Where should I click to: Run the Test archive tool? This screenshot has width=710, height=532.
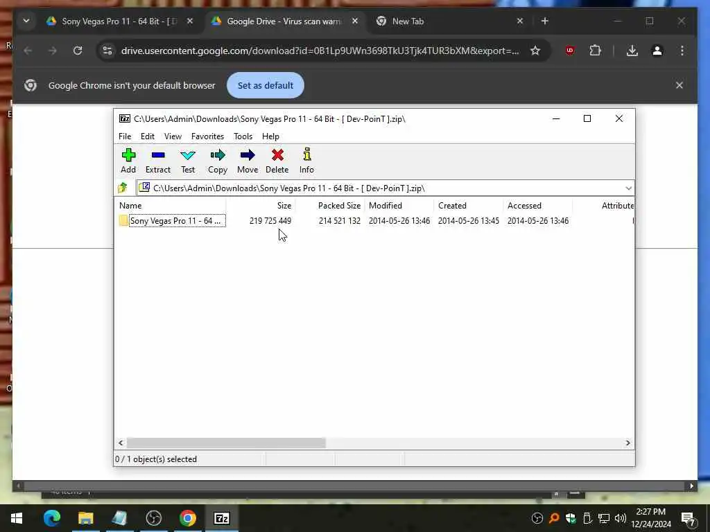pos(188,161)
